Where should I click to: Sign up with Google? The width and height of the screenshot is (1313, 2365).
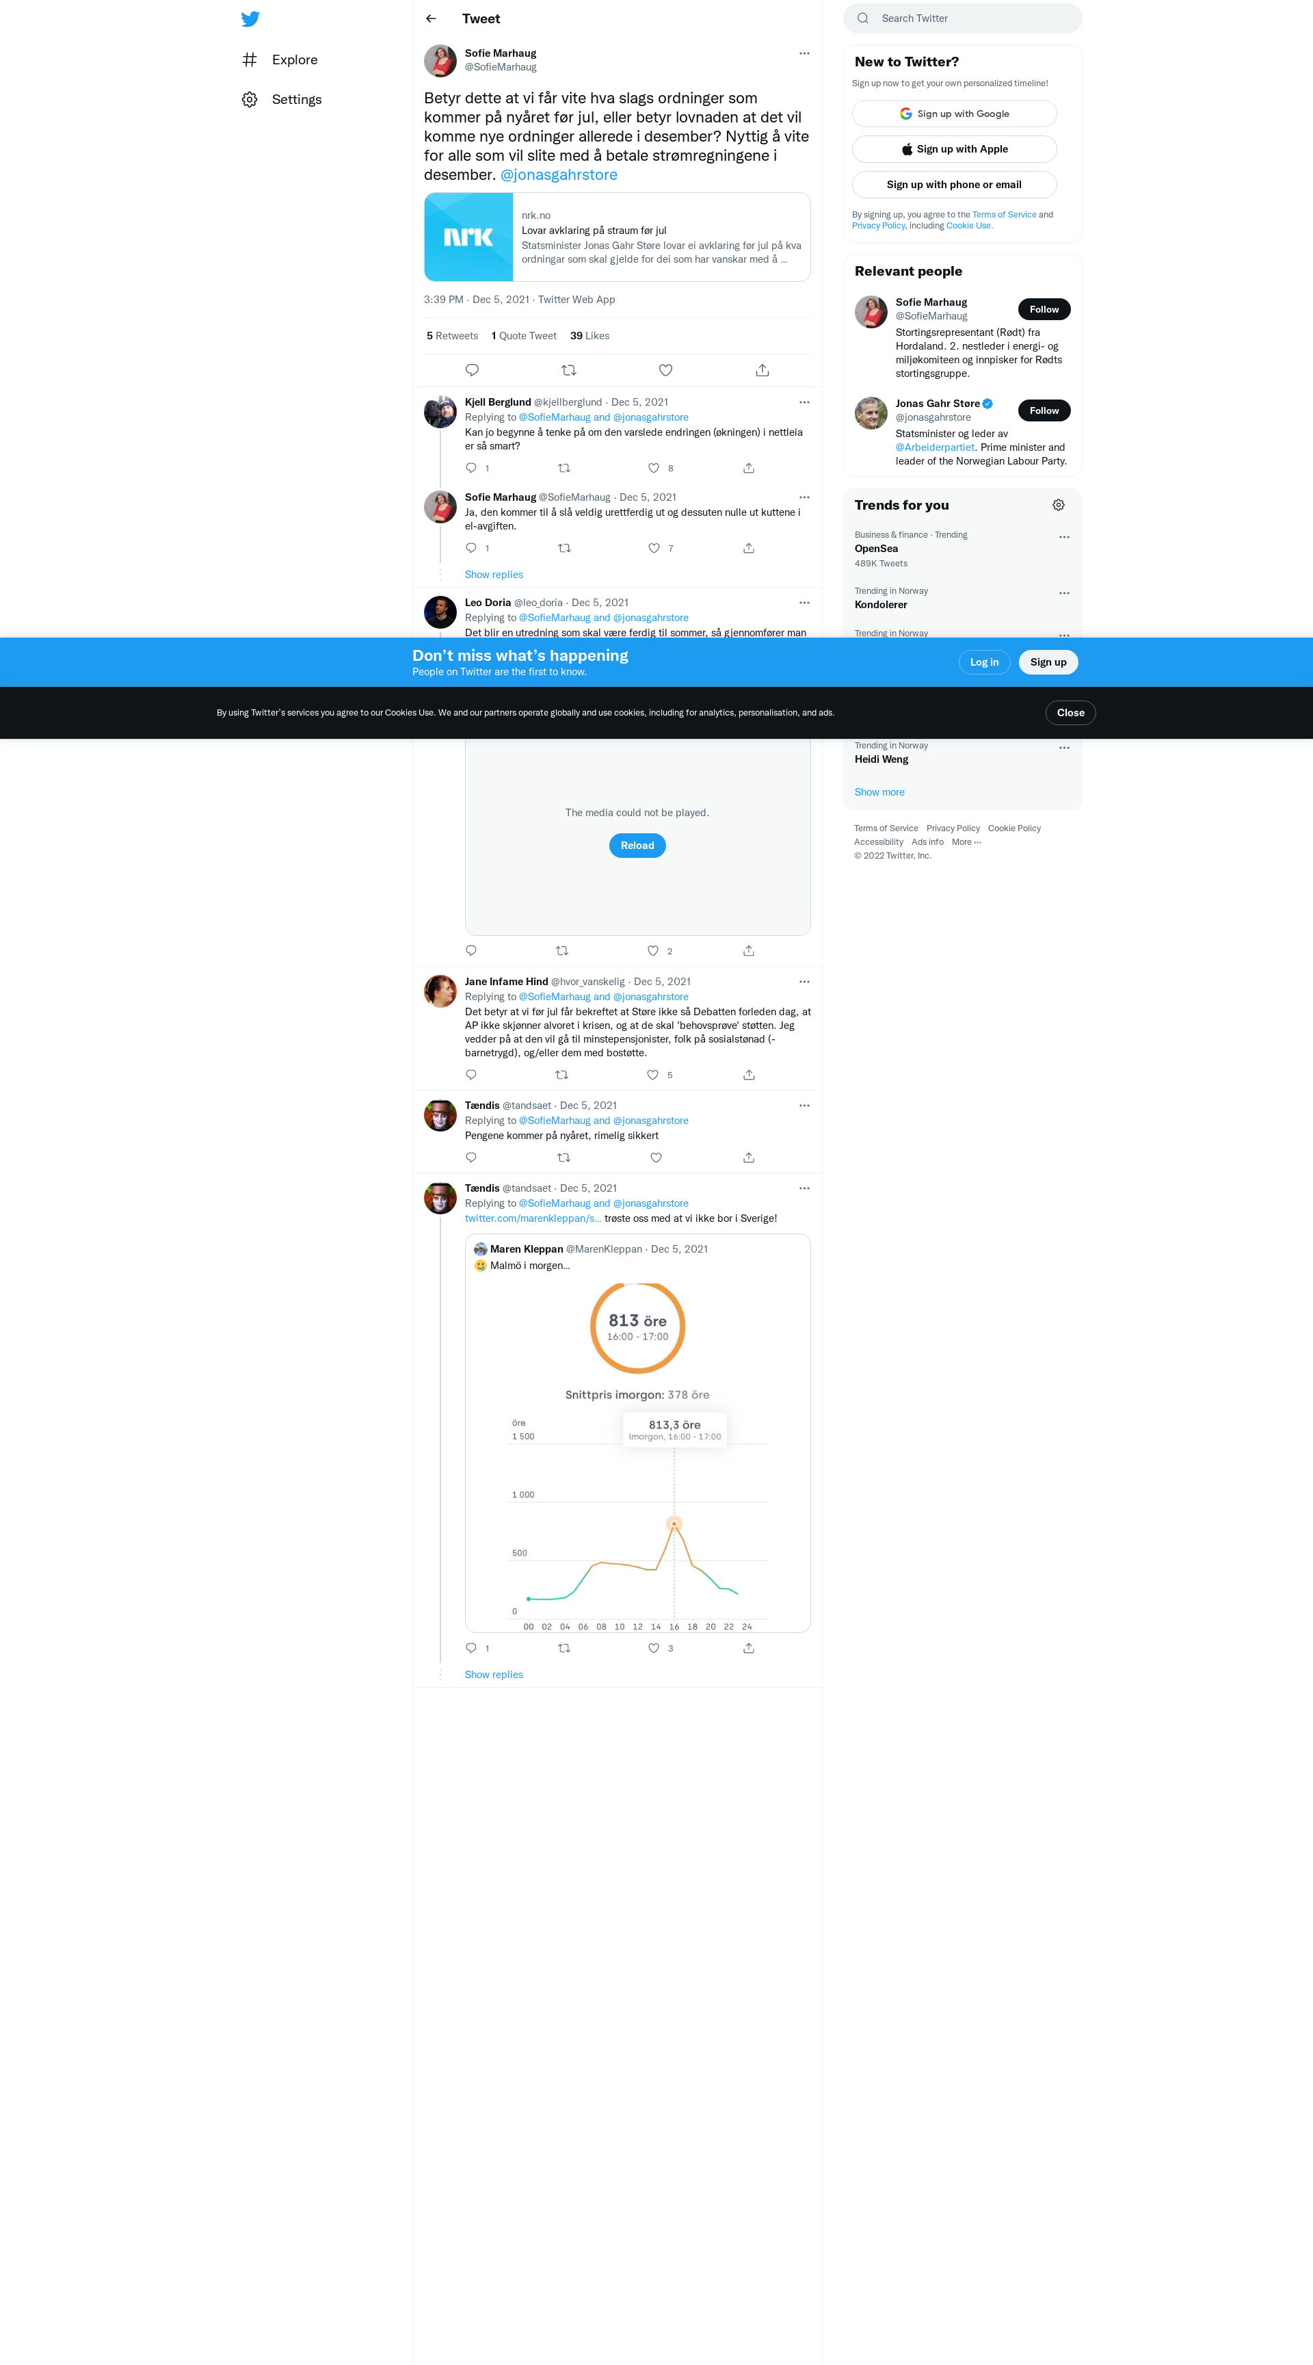(x=954, y=114)
